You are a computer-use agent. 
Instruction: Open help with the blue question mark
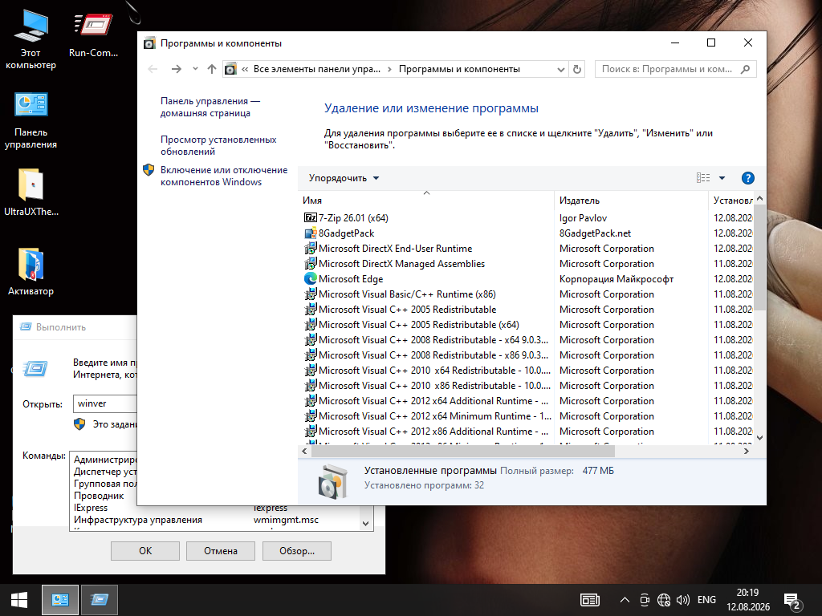747,178
